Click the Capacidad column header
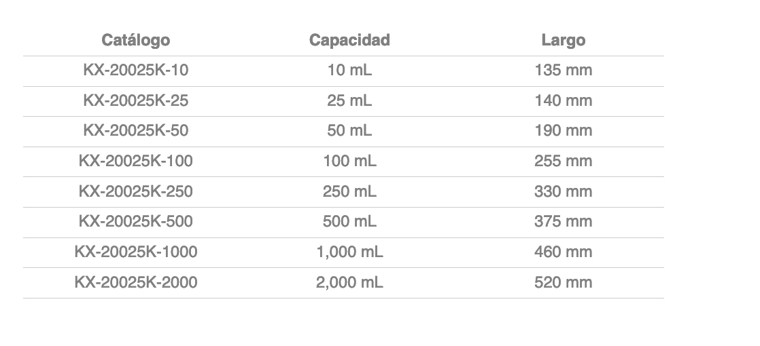This screenshot has width=760, height=346. coord(349,40)
